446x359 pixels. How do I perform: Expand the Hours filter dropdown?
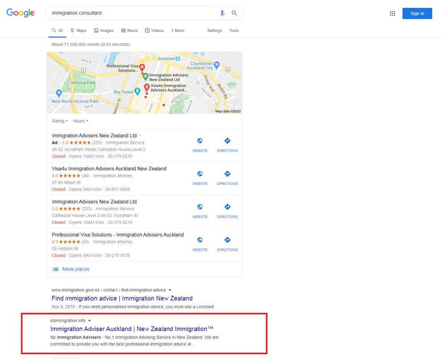[x=81, y=121]
